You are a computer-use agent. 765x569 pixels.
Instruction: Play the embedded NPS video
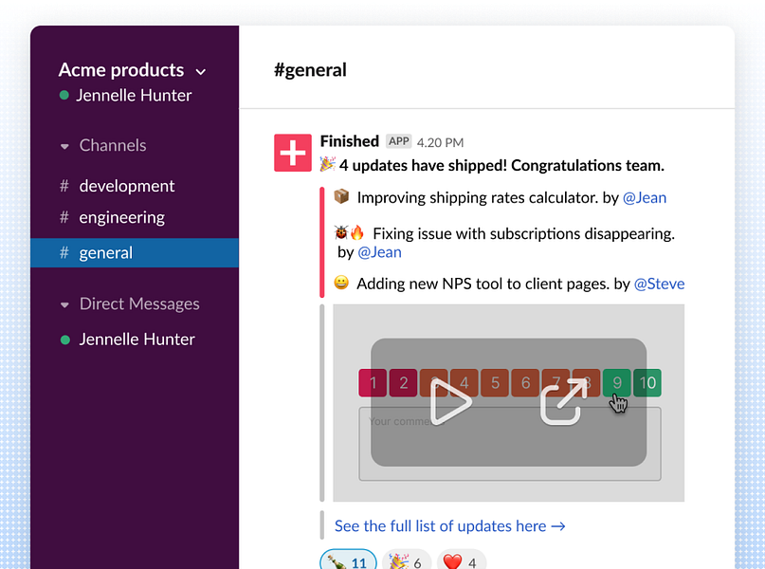coord(450,402)
